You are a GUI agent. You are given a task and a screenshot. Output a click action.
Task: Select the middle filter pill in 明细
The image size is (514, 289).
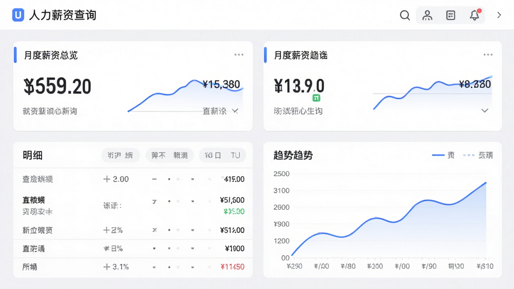(170, 156)
